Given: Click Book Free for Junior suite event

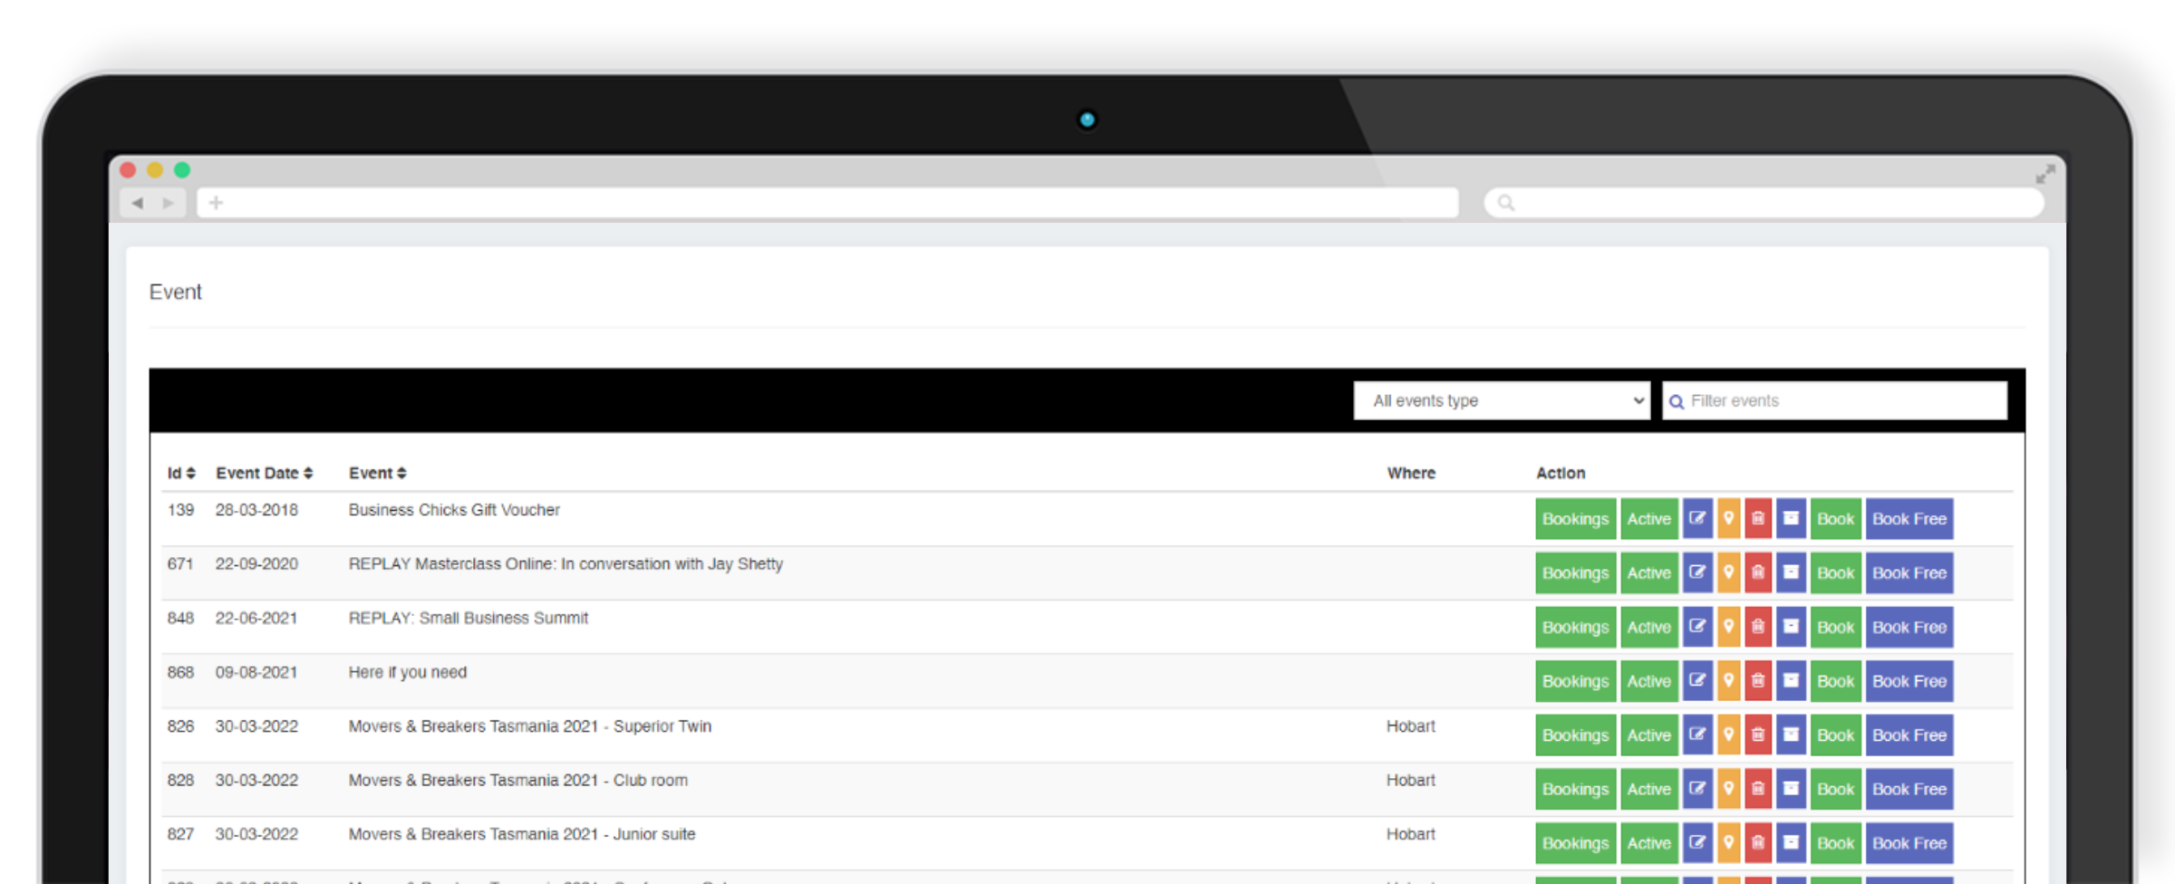Looking at the screenshot, I should (1909, 843).
